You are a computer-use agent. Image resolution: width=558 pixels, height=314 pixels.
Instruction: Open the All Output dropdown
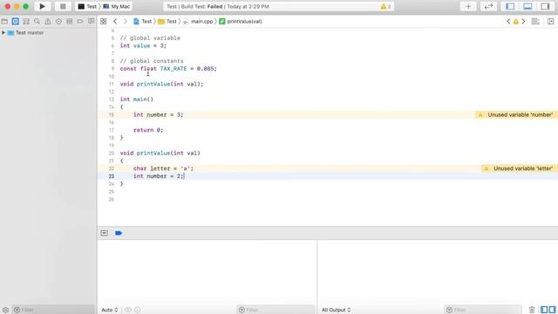point(337,310)
